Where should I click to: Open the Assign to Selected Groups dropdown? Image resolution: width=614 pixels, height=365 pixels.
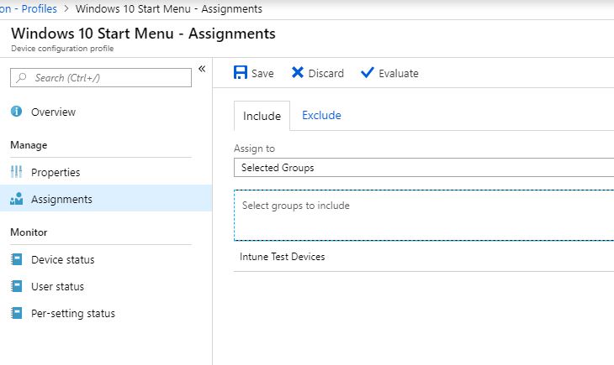[x=424, y=168]
